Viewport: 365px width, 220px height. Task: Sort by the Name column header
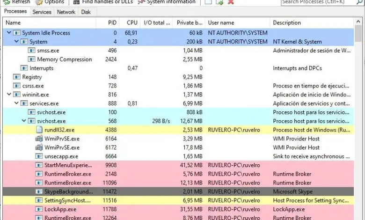(x=49, y=22)
